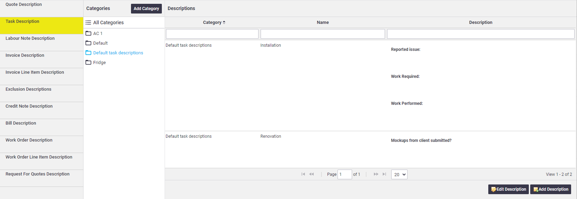Select the AC 1 category label
Viewport: 577px width, 199px height.
(x=98, y=34)
